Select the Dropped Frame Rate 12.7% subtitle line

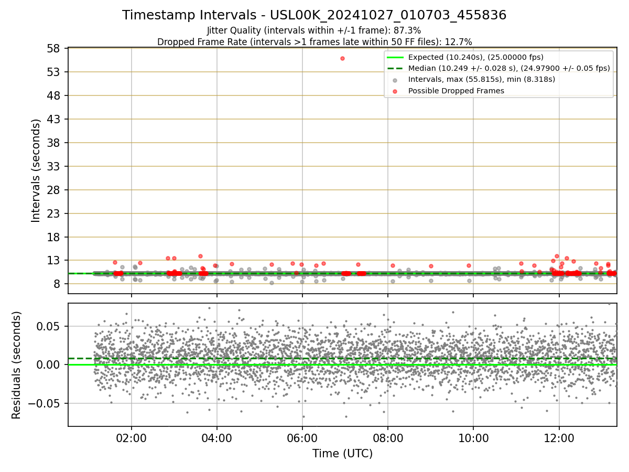coord(314,42)
